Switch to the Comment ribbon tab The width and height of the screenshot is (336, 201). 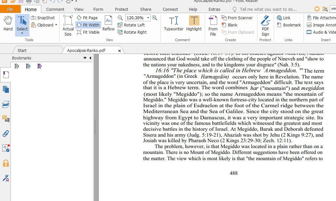(x=55, y=9)
